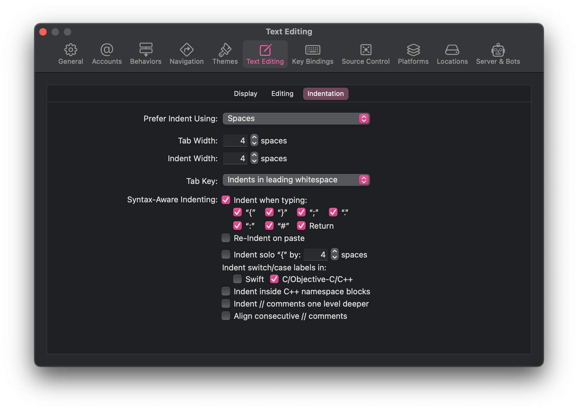The height and width of the screenshot is (412, 578).
Task: Open Server & Bots preferences
Action: [498, 54]
